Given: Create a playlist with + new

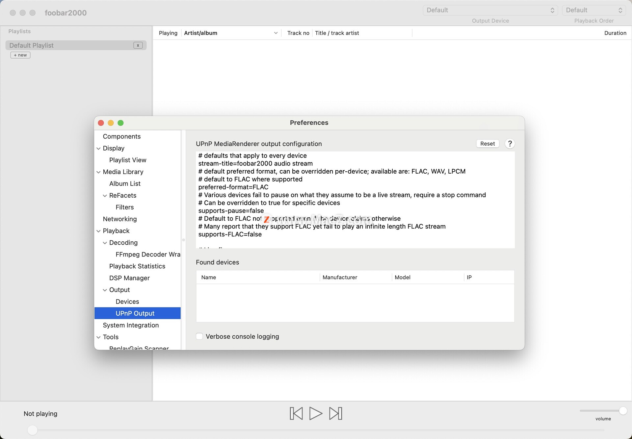Looking at the screenshot, I should [20, 55].
